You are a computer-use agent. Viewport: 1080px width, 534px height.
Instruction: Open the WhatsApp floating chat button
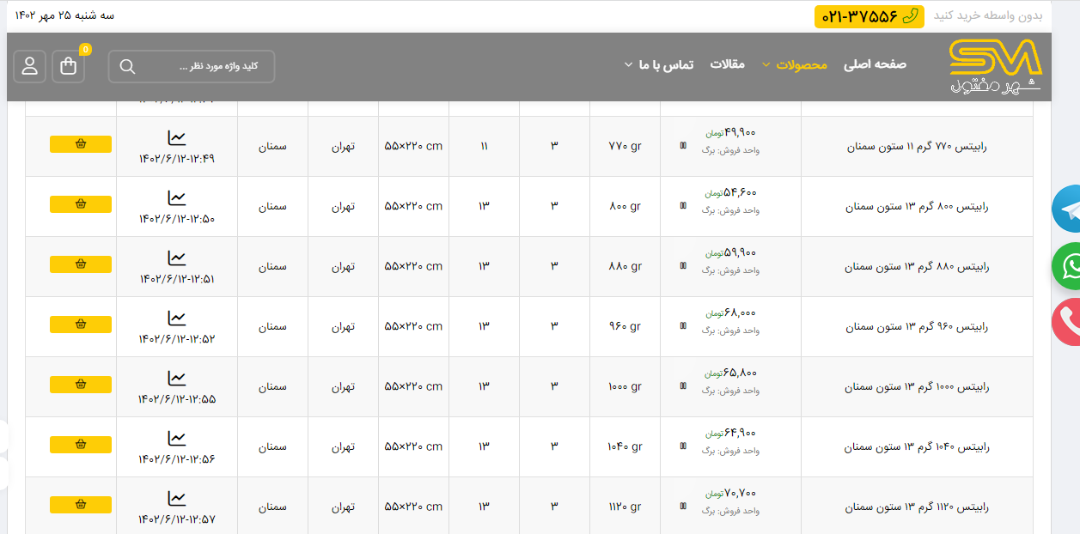(x=1068, y=265)
